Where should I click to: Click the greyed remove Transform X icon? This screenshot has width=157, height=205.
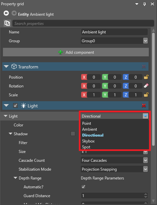[144, 66]
